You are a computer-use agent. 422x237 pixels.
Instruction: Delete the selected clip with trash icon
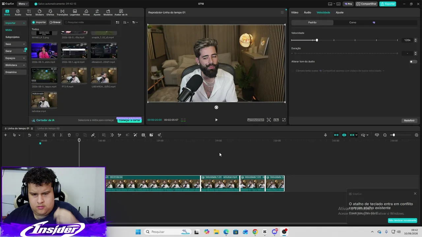coord(69,135)
